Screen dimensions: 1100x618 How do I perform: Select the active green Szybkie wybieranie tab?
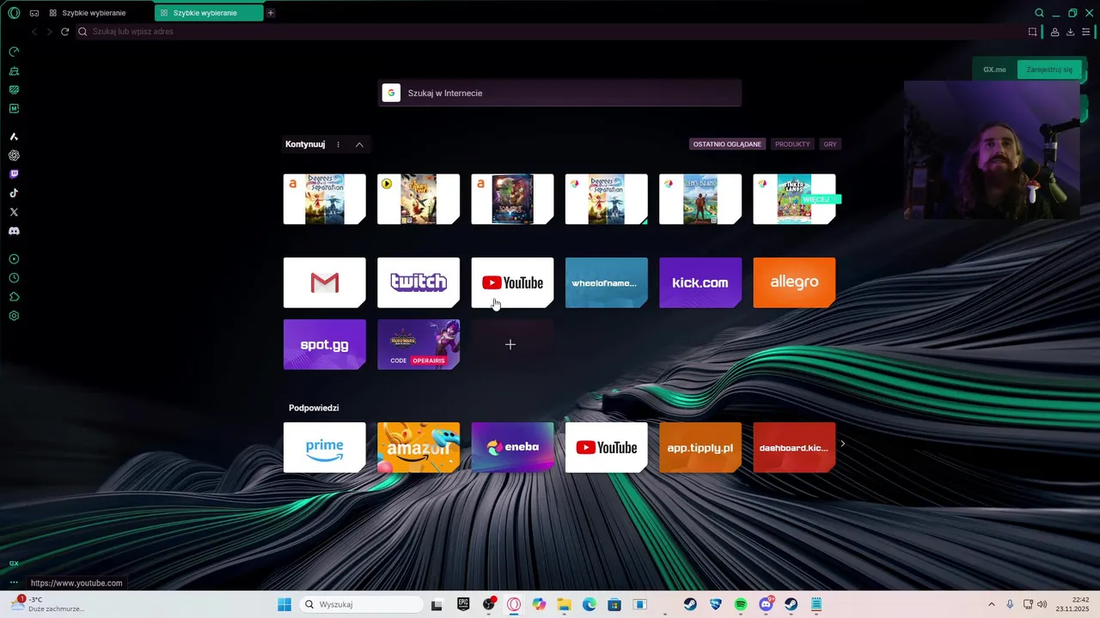(x=209, y=13)
